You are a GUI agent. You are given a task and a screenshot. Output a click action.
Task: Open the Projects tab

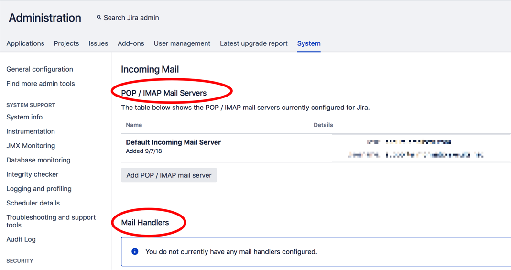point(66,43)
